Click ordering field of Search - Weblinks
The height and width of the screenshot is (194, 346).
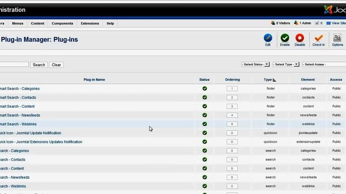point(232,186)
